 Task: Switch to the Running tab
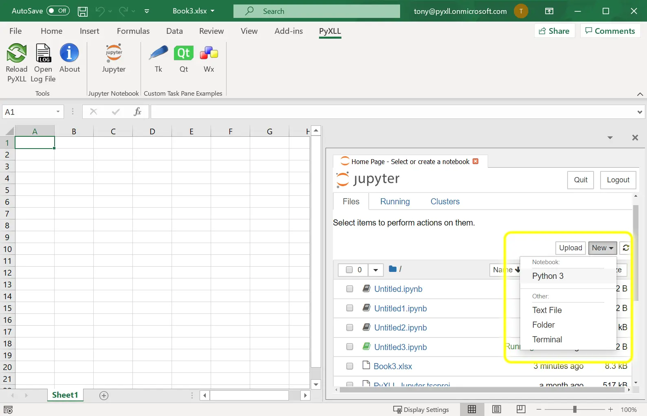pyautogui.click(x=395, y=201)
